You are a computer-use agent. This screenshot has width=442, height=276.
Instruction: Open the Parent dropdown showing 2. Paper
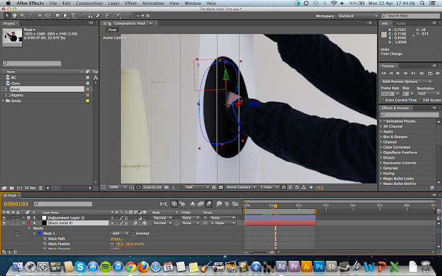(x=222, y=223)
